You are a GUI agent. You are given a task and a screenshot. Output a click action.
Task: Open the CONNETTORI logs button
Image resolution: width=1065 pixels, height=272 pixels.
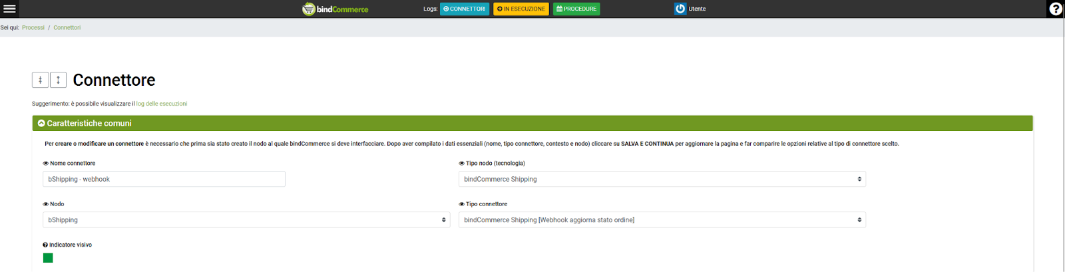tap(465, 9)
